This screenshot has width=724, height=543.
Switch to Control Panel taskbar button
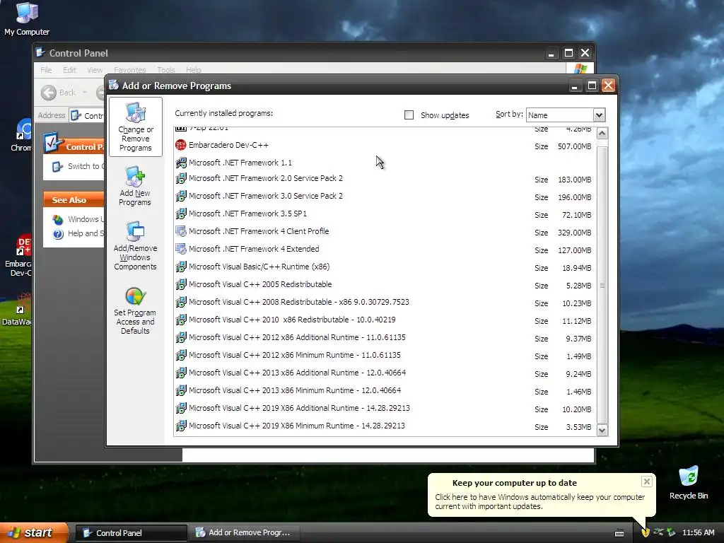pyautogui.click(x=131, y=533)
